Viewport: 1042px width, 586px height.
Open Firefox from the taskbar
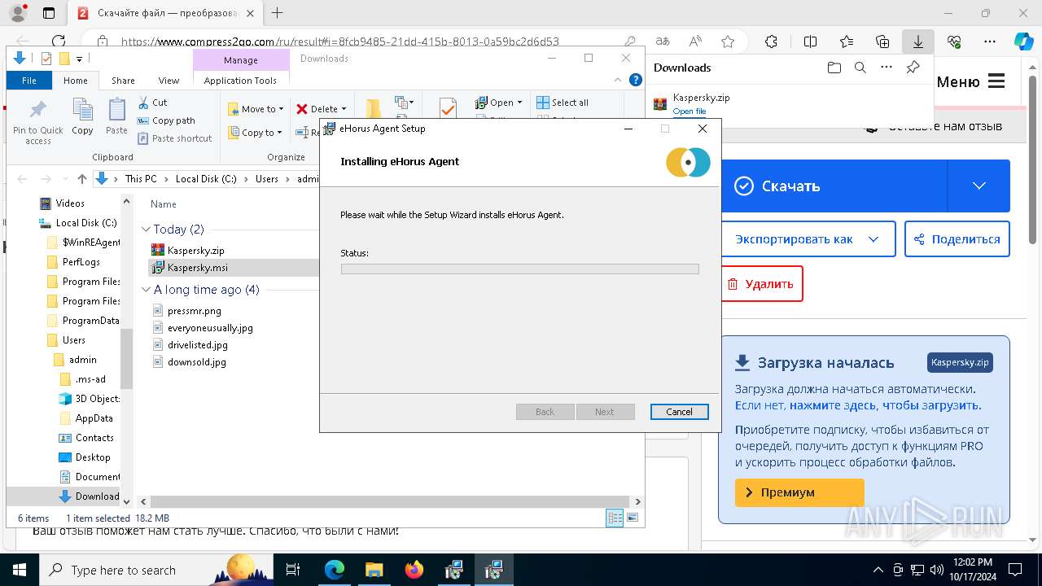click(414, 570)
